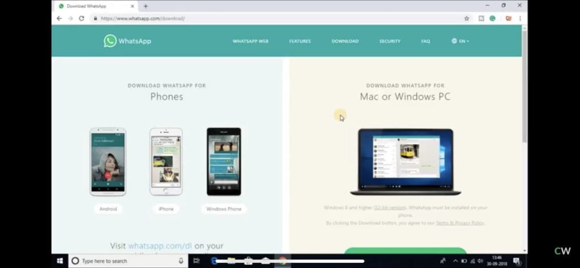The image size is (580, 268).
Task: Click the iPhone download button
Action: click(x=166, y=209)
